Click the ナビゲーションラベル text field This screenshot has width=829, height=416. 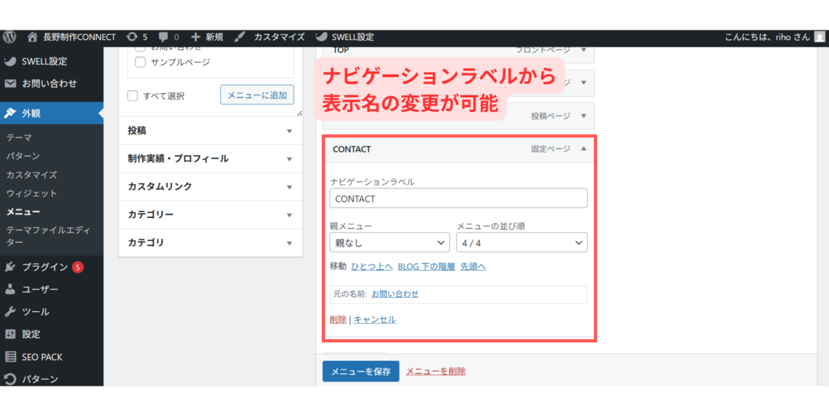459,199
